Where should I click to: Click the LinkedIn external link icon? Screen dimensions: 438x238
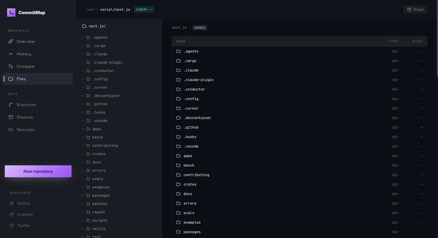coord(11,215)
